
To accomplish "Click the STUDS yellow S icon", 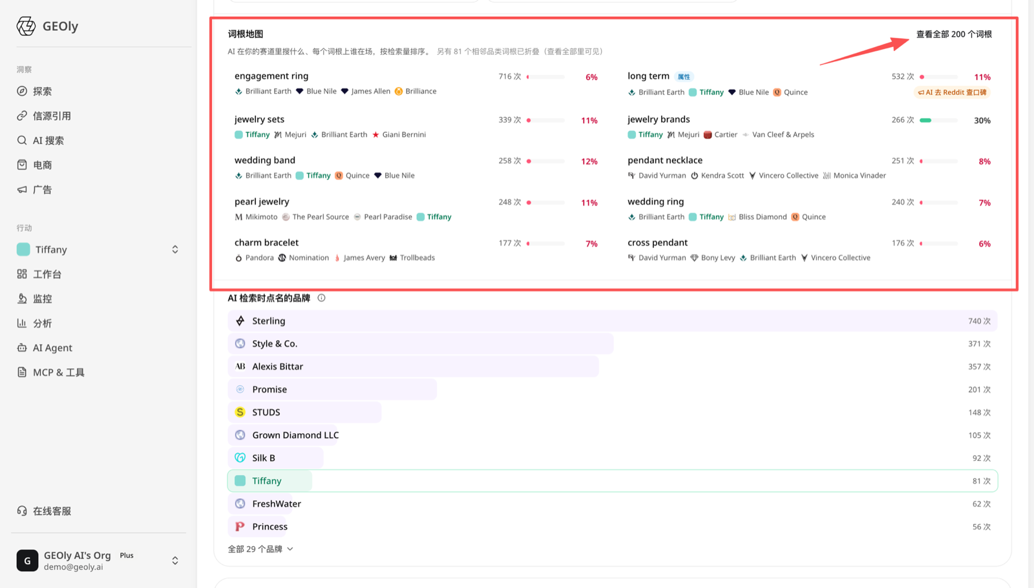I will pyautogui.click(x=240, y=412).
